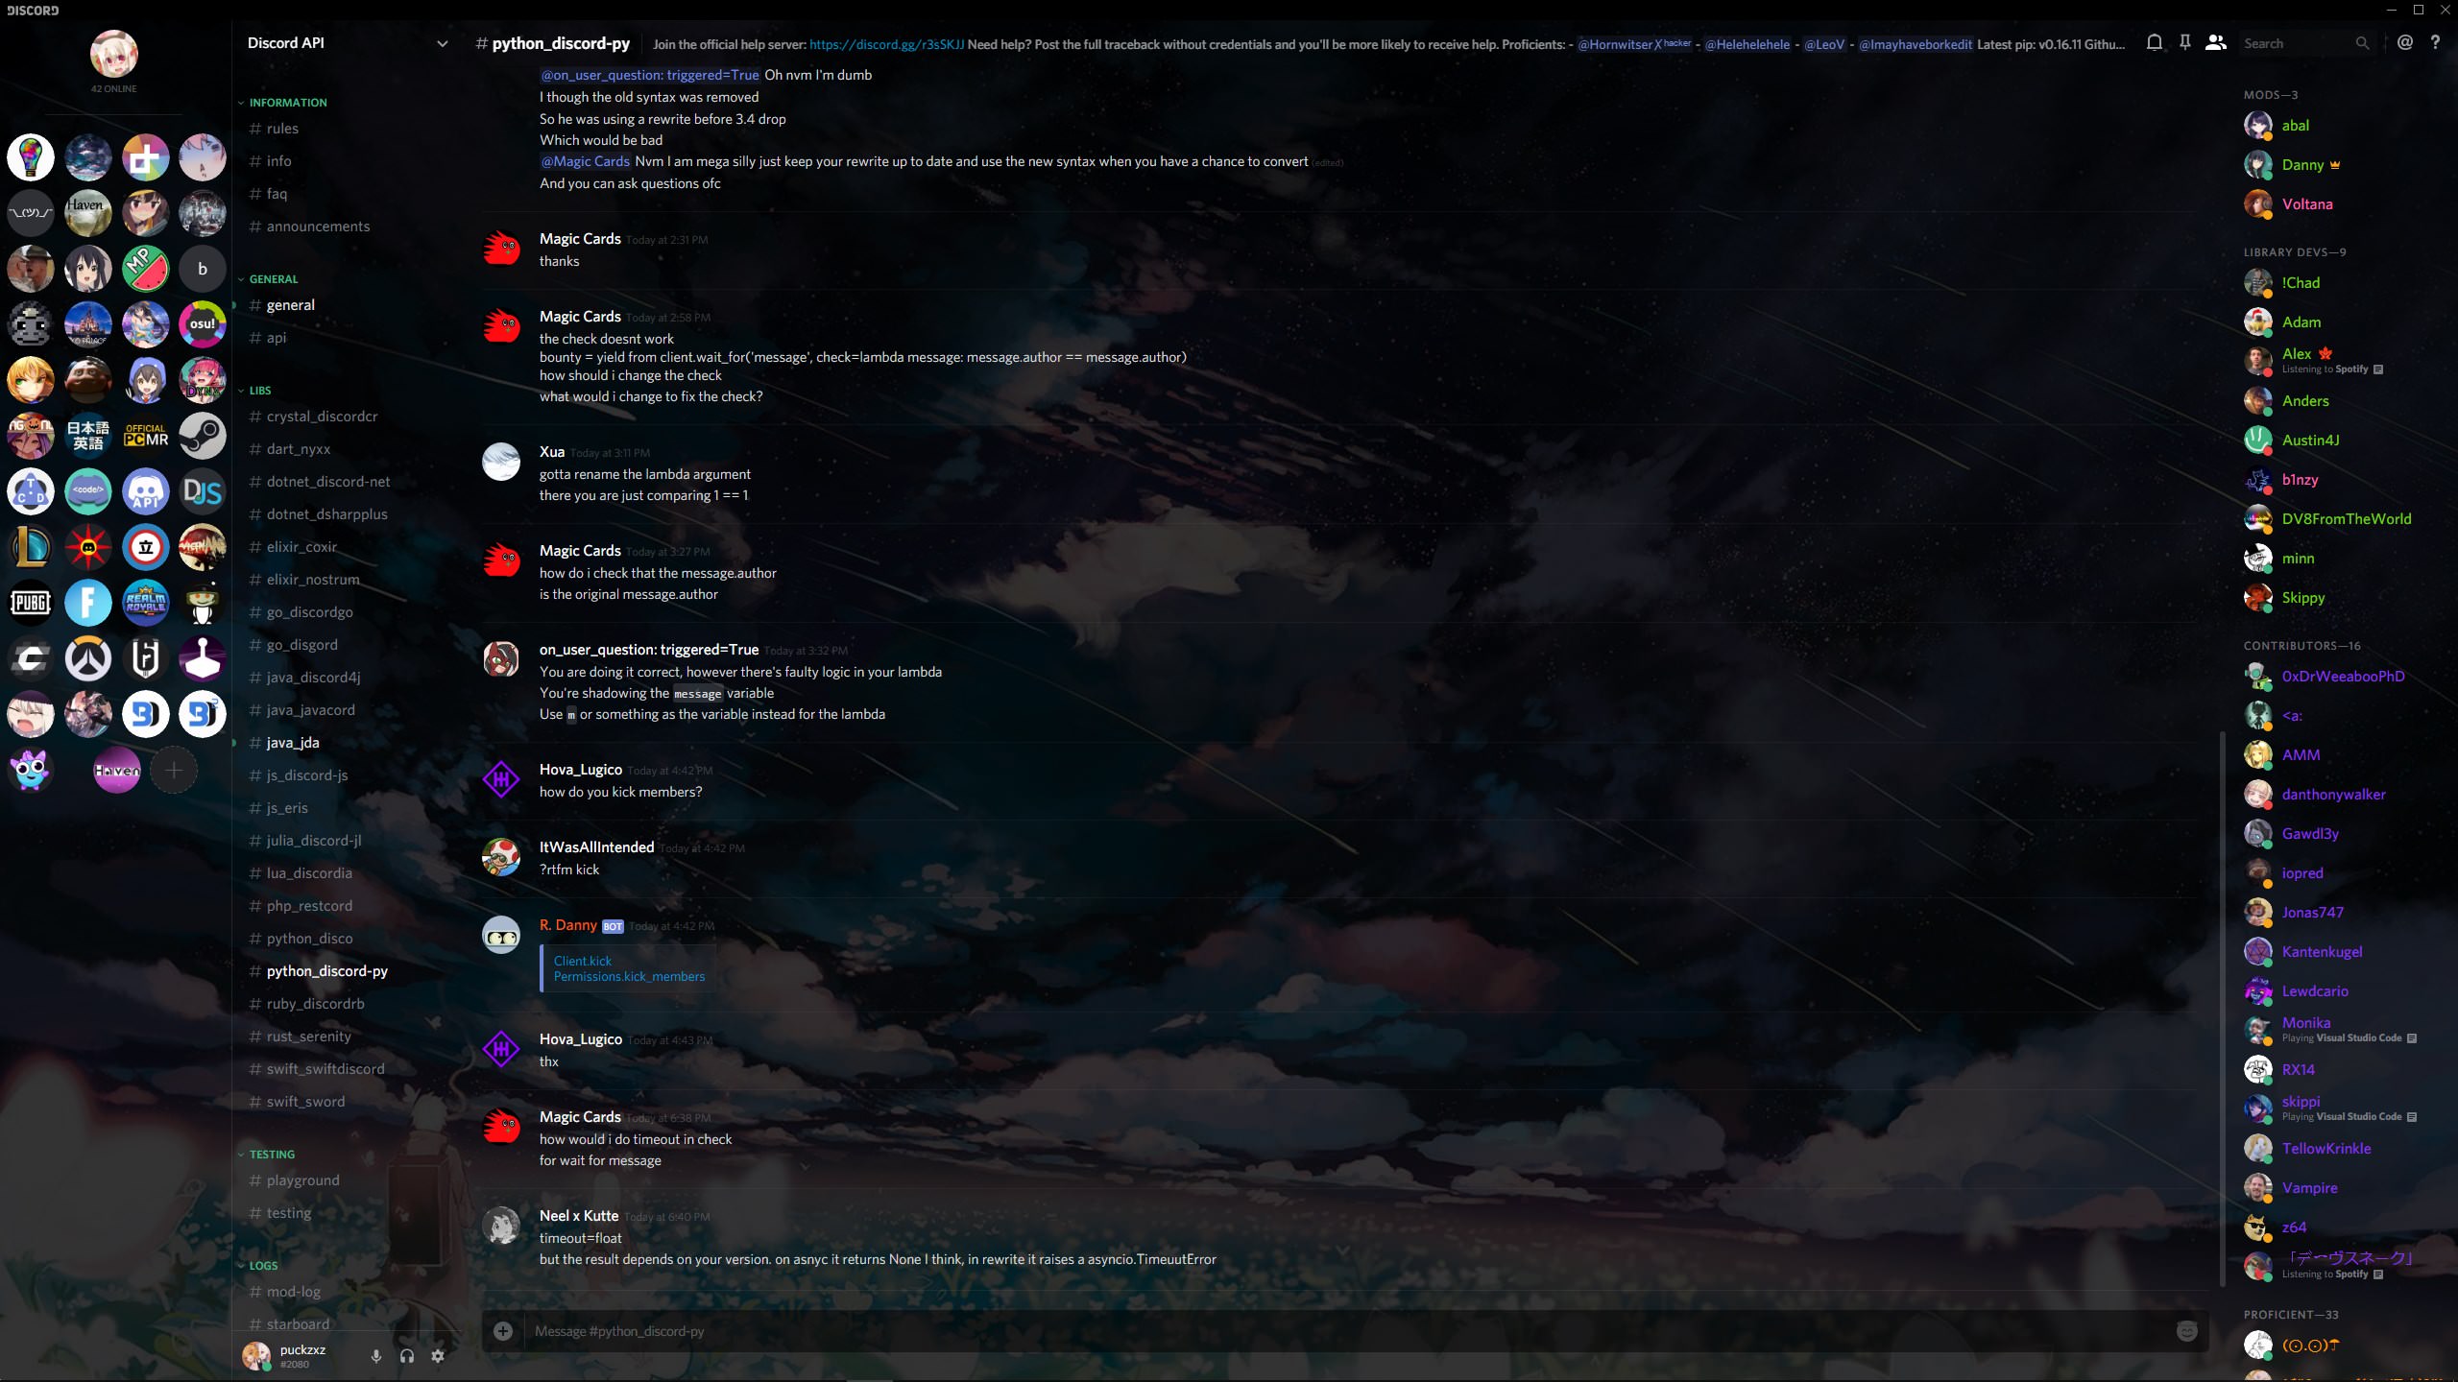Click the upload file plus button
Image resolution: width=2458 pixels, height=1382 pixels.
[x=502, y=1330]
